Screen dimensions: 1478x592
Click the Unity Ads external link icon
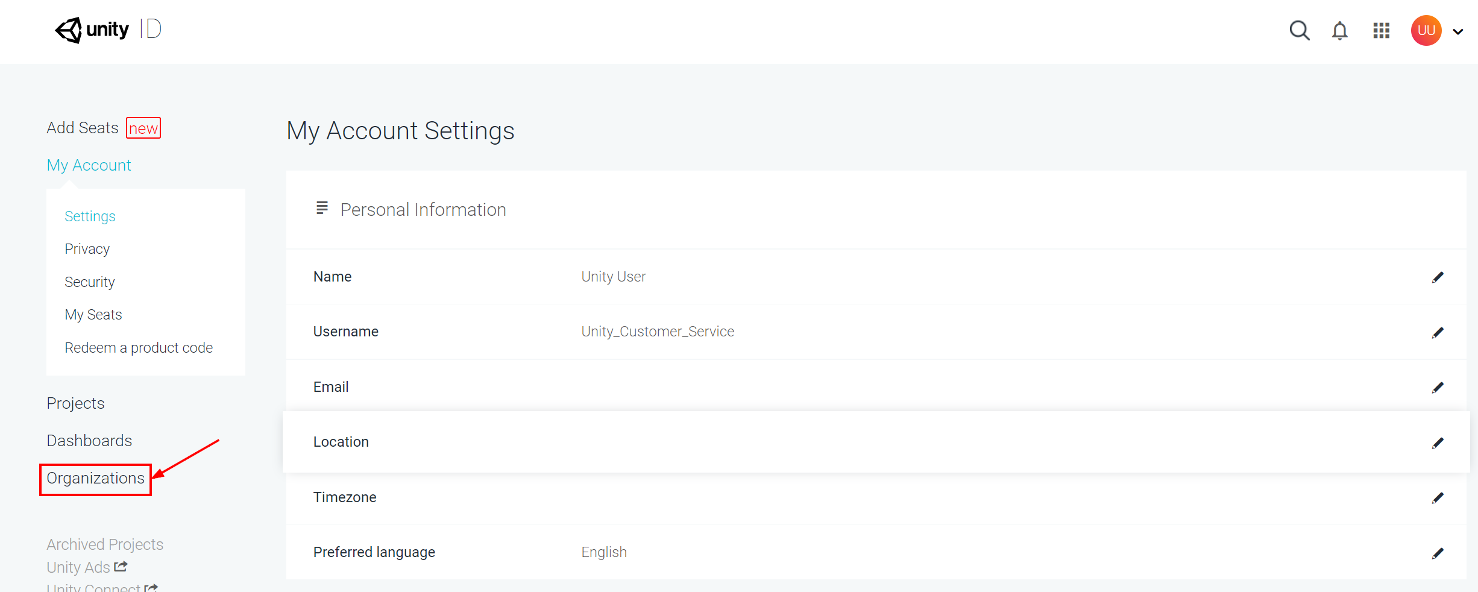coord(121,567)
